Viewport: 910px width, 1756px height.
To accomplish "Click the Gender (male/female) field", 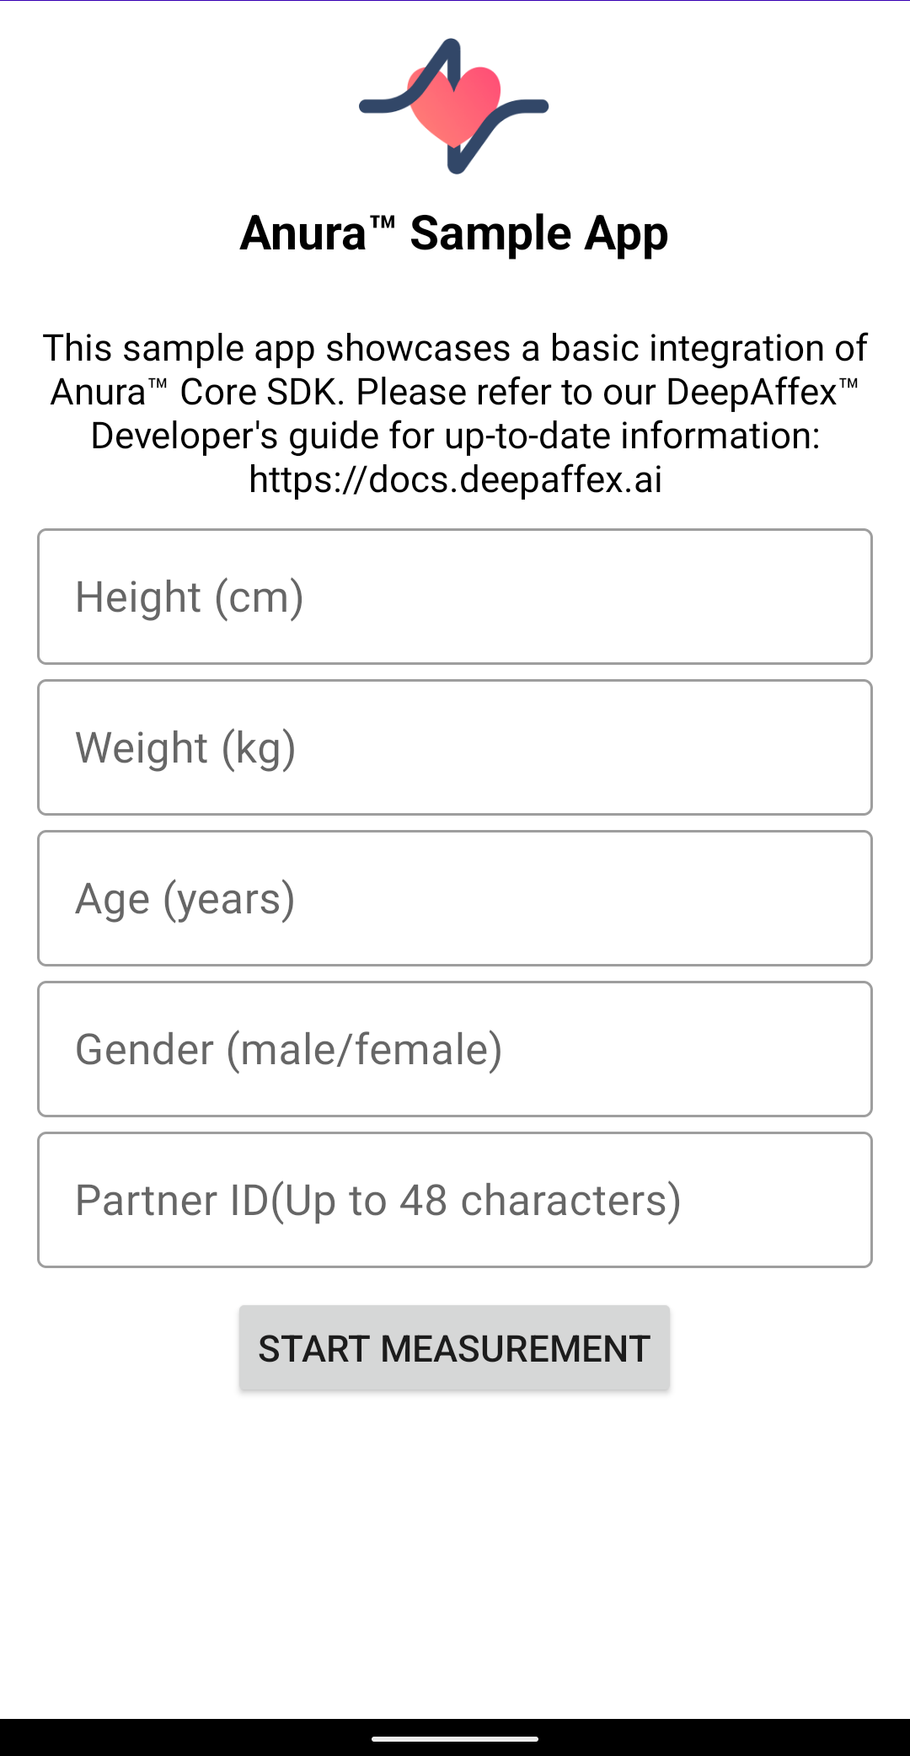I will click(455, 1049).
